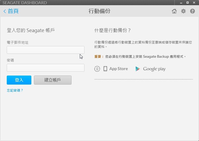Click the 登入您的 Seagate 帳戶 heading
The height and width of the screenshot is (141, 199).
[31, 30]
